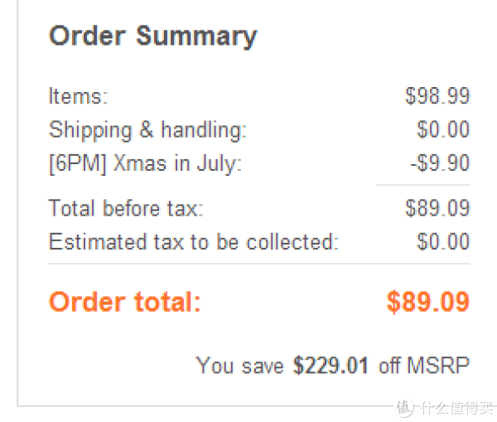This screenshot has width=497, height=422.
Task: Click the orange Order total label
Action: 125,302
